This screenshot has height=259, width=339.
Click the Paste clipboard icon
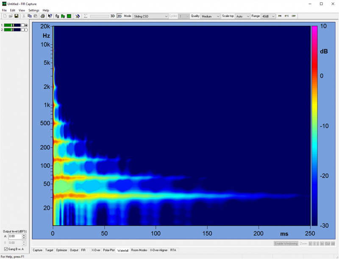tap(36, 16)
